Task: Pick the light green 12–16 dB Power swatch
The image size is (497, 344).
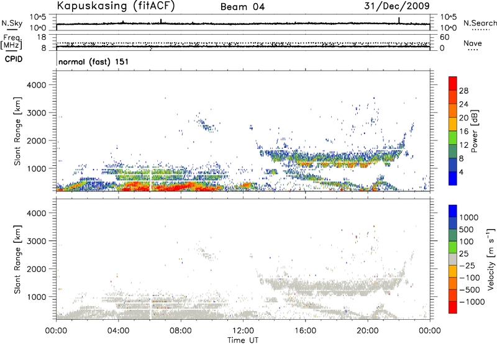Action: coord(453,138)
